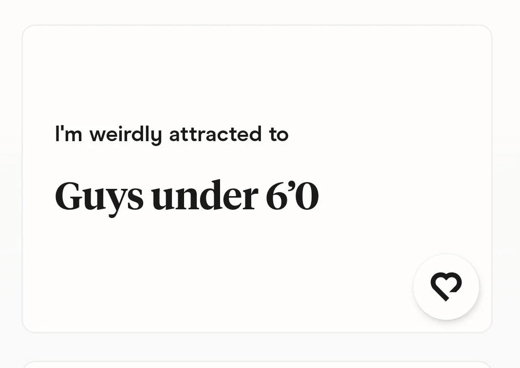Image resolution: width=520 pixels, height=368 pixels.
Task: Click the bold "Guys under 6'0" headline
Action: coord(187,195)
